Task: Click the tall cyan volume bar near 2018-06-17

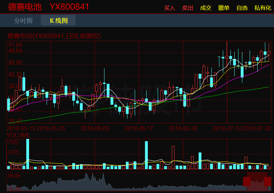Action: click(146, 155)
